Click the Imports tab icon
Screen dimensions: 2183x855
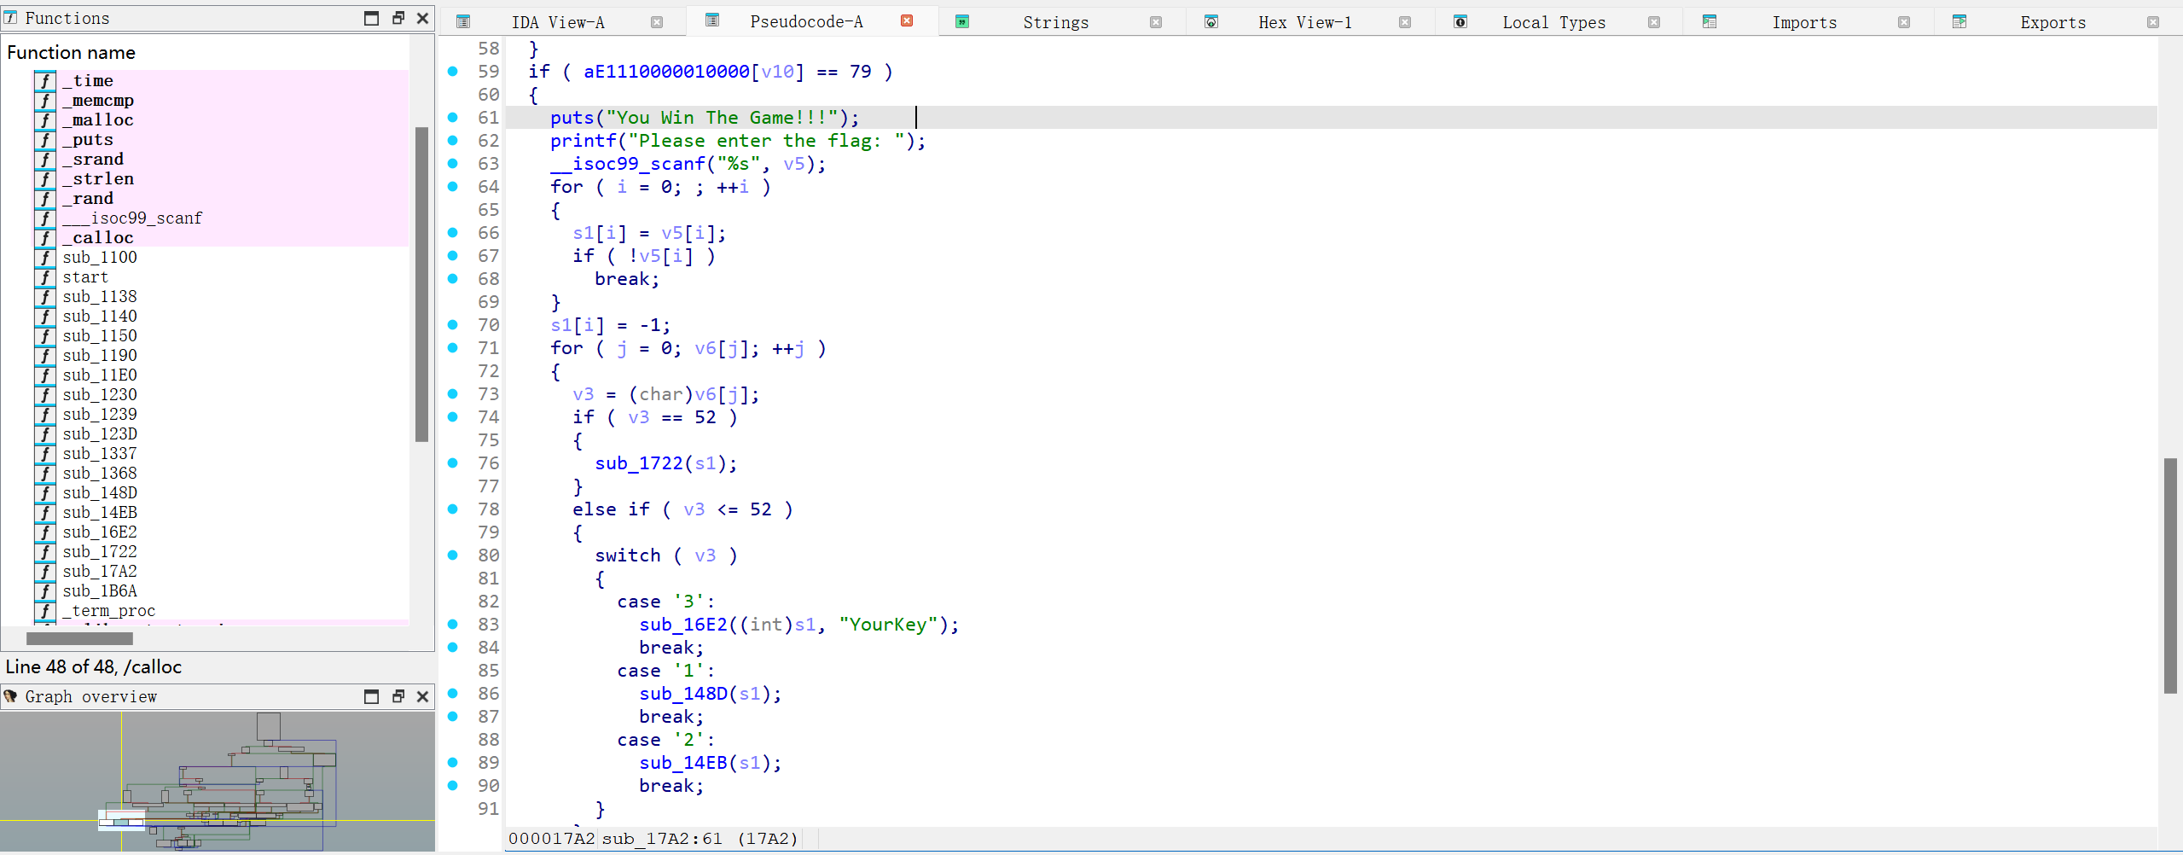[1709, 22]
